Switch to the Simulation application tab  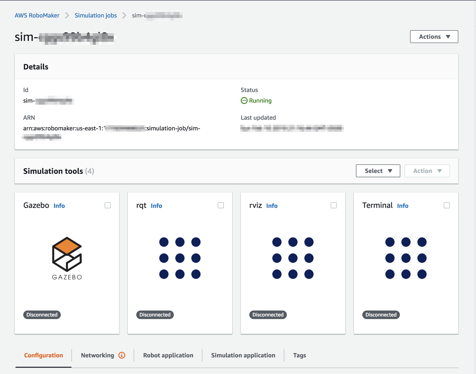tap(243, 355)
